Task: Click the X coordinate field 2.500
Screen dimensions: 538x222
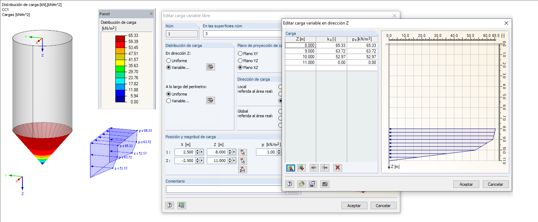Action: click(185, 152)
